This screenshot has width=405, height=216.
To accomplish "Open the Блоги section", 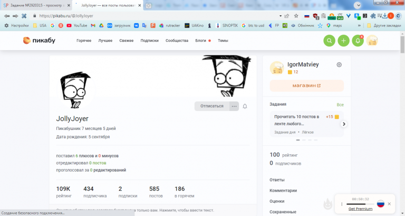I will click(201, 41).
